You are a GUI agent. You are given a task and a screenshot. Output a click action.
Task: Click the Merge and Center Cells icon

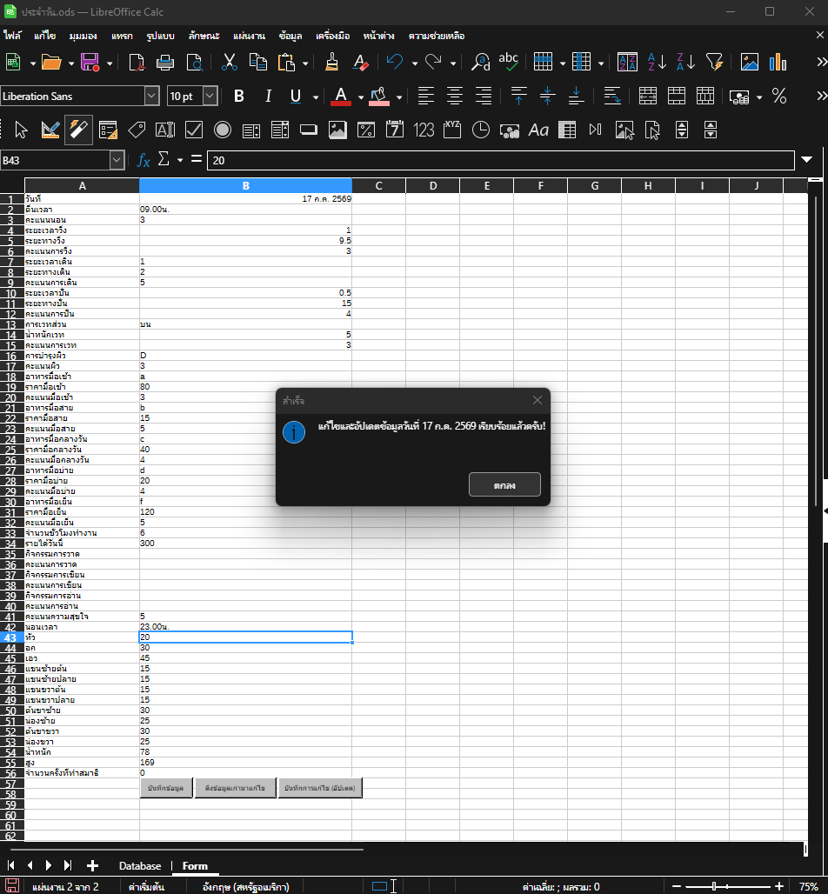pyautogui.click(x=648, y=97)
